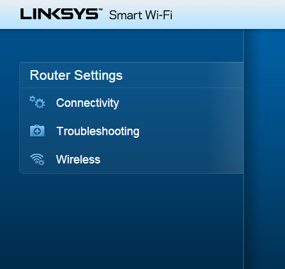Click the light blue header bar
Screen dimensions: 285x269
(x=142, y=14)
